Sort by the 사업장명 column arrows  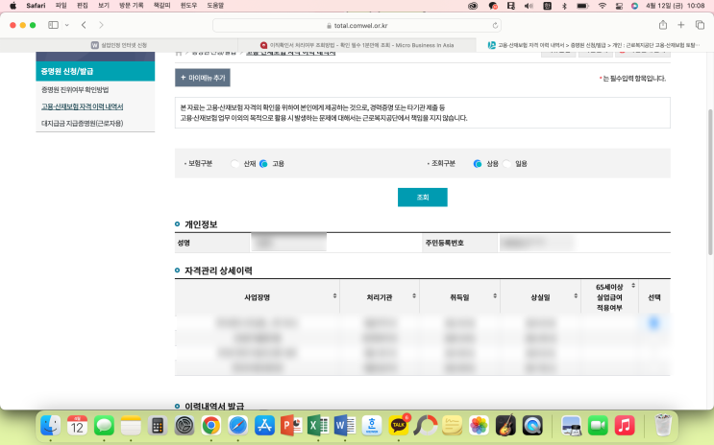pos(334,296)
